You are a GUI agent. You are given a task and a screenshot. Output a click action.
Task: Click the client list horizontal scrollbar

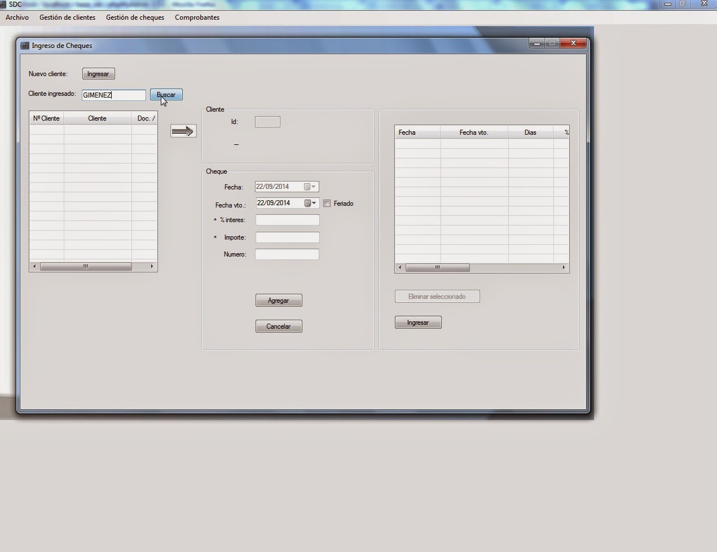(x=86, y=267)
